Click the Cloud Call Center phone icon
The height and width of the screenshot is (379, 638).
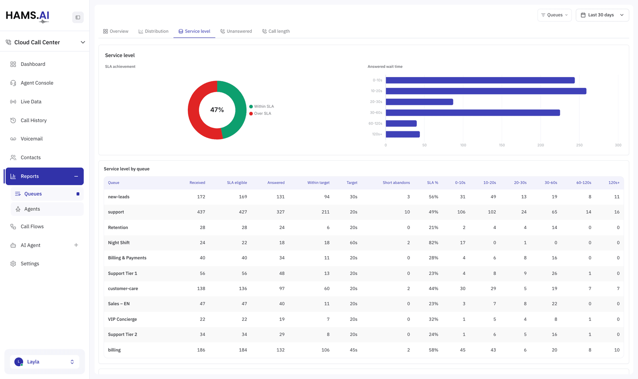(8, 42)
